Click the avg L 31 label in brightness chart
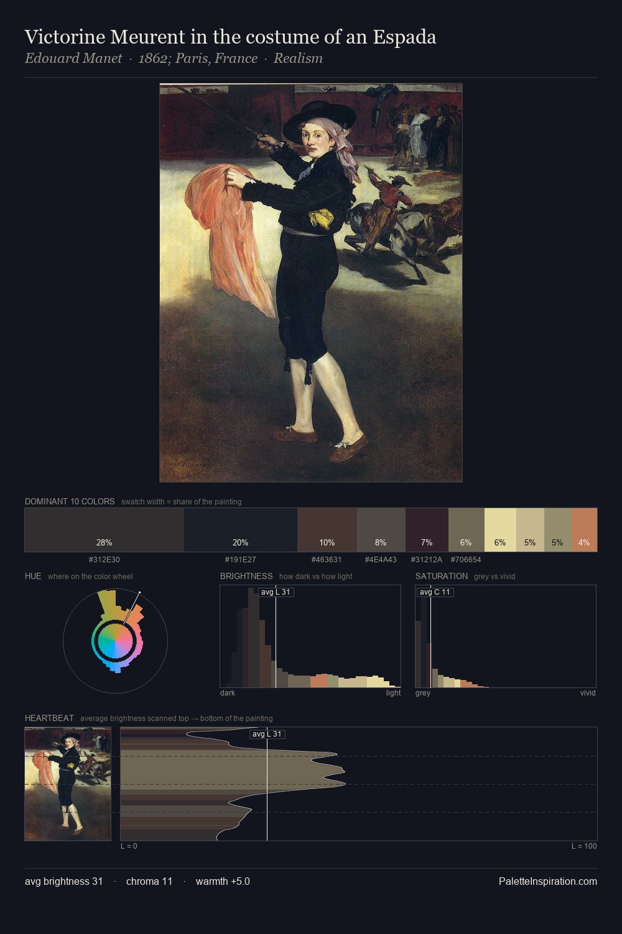 [x=276, y=592]
